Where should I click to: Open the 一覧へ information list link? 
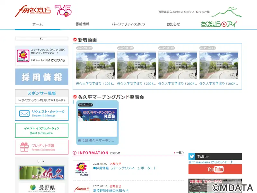[179, 152]
